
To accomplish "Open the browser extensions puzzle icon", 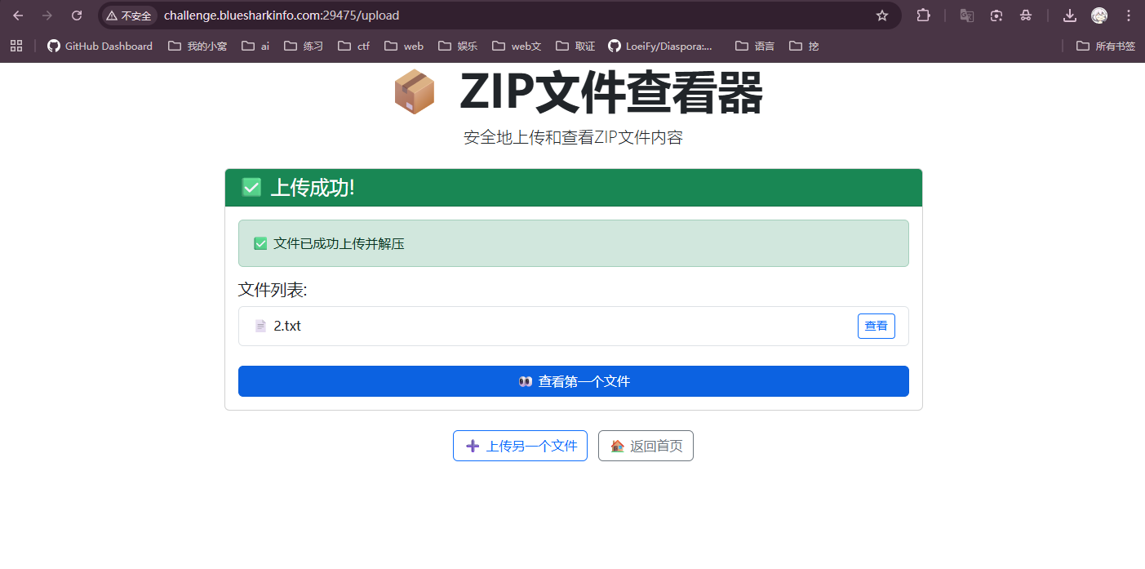I will 923,16.
